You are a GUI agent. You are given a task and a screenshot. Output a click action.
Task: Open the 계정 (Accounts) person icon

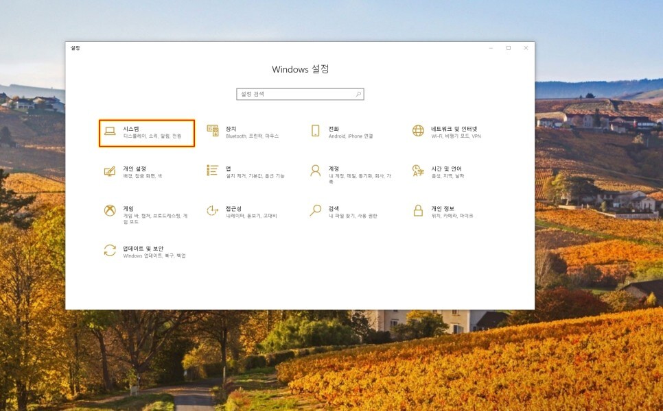point(316,171)
